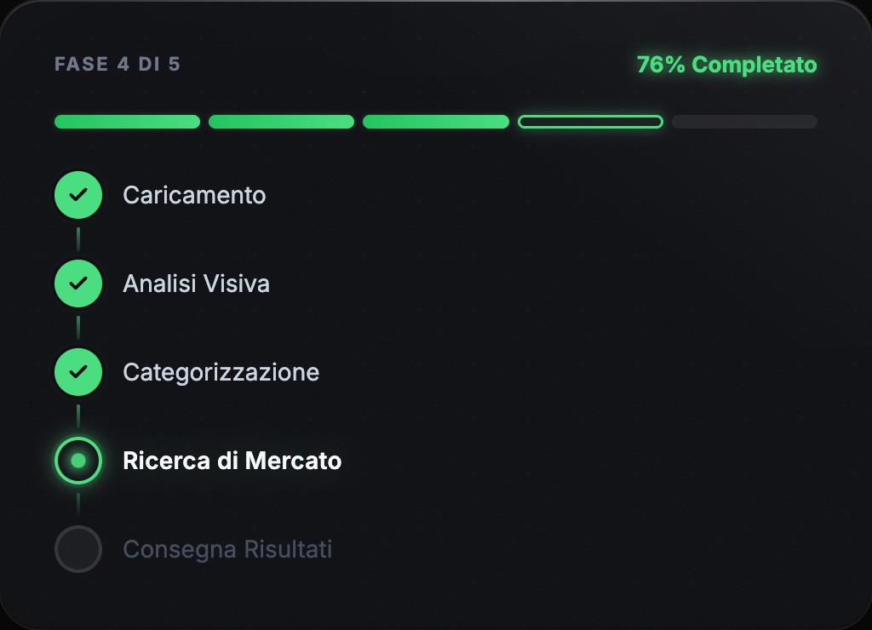Click the first completed green step circle

77,194
